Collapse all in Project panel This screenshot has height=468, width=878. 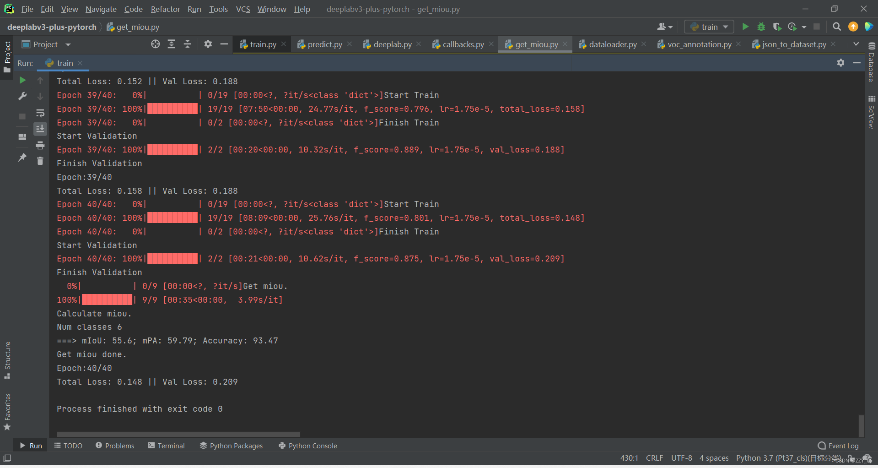pos(188,44)
